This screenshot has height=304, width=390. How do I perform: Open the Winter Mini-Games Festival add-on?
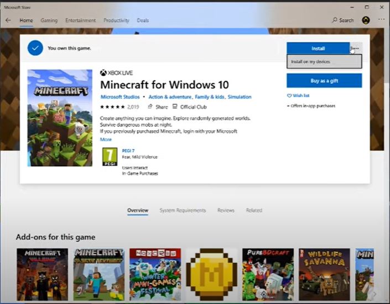click(x=155, y=274)
